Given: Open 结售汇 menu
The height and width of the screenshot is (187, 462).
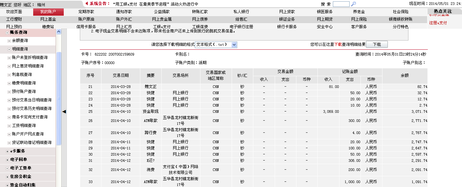Looking at the screenshot, I should tap(241, 19).
